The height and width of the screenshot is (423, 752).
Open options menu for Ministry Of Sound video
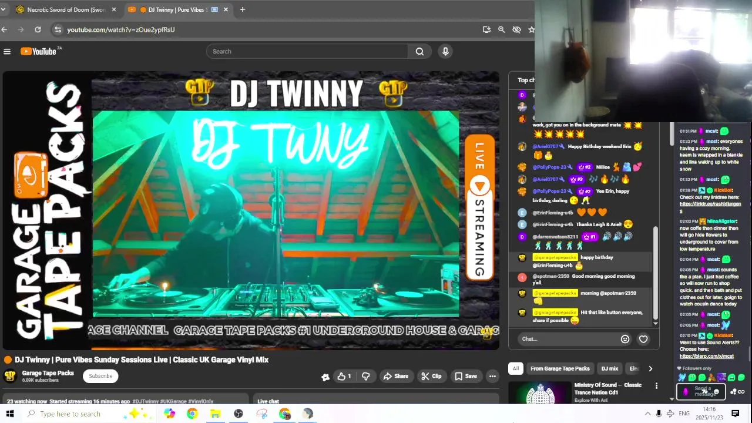tap(656, 386)
